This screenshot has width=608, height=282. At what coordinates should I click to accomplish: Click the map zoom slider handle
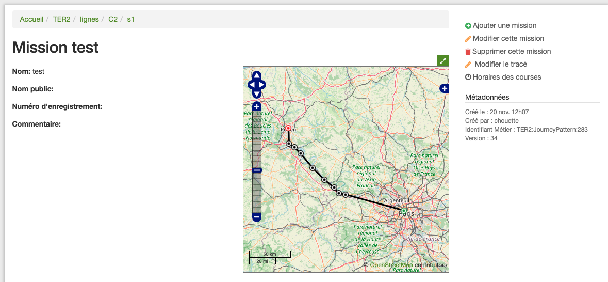(257, 170)
